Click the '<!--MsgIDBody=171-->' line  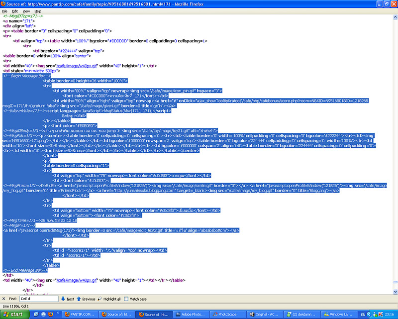pyautogui.click(x=110, y=130)
